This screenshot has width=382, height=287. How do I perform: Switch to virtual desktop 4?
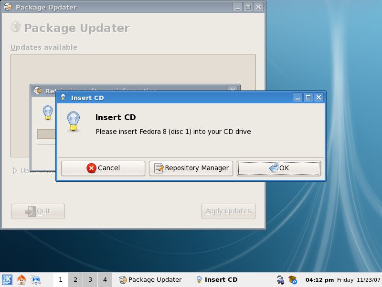(x=105, y=280)
